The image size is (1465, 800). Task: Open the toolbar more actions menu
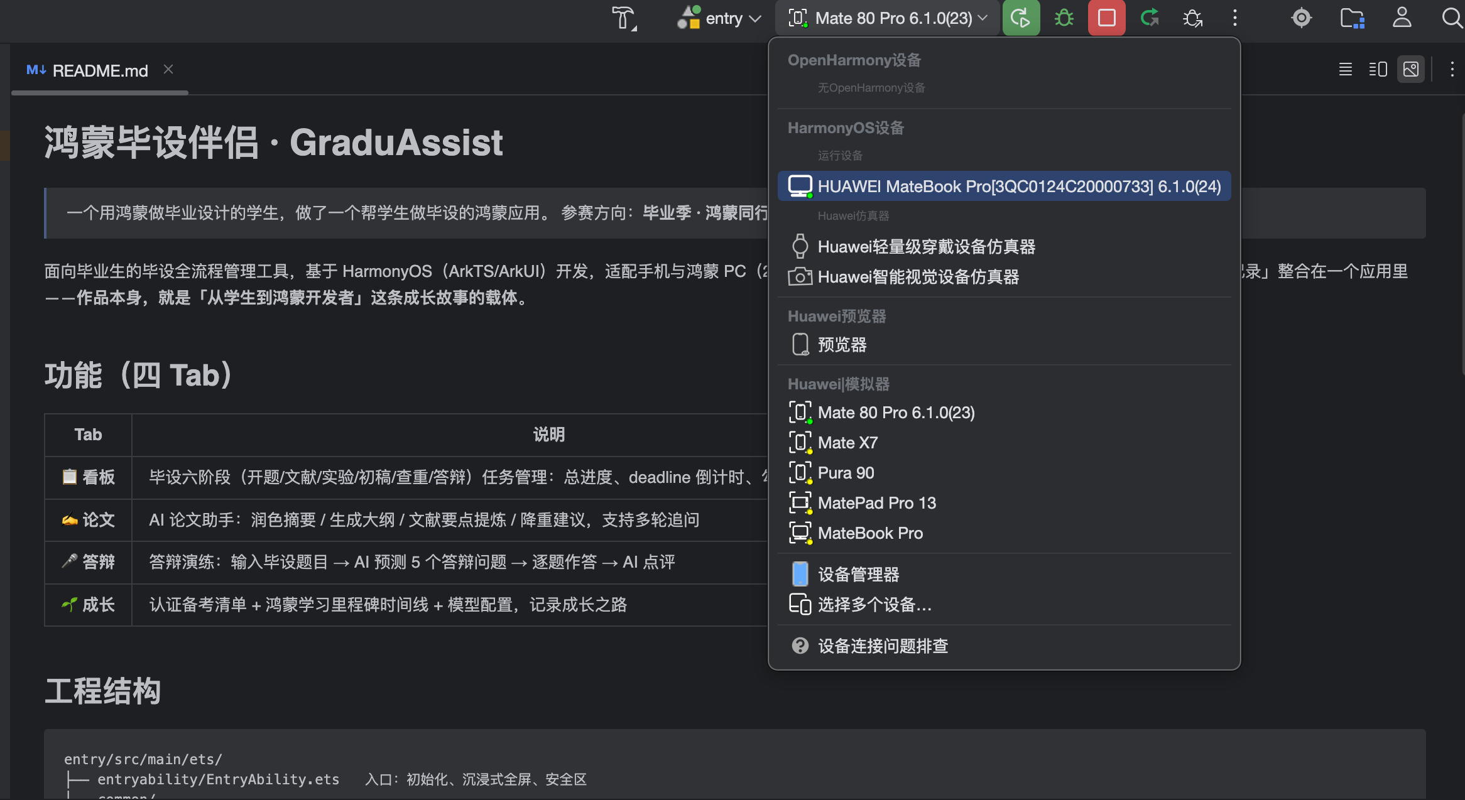click(1234, 18)
